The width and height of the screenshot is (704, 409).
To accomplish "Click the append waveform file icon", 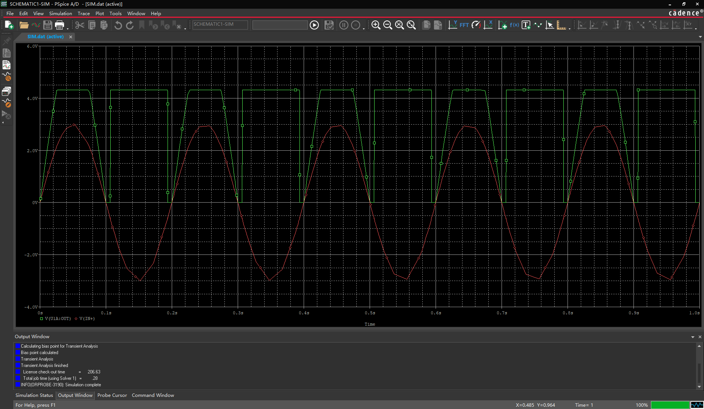I will point(36,25).
